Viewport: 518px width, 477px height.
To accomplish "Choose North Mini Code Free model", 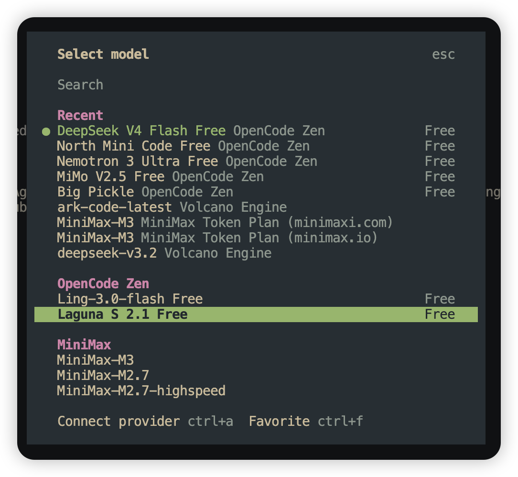I will [256, 146].
